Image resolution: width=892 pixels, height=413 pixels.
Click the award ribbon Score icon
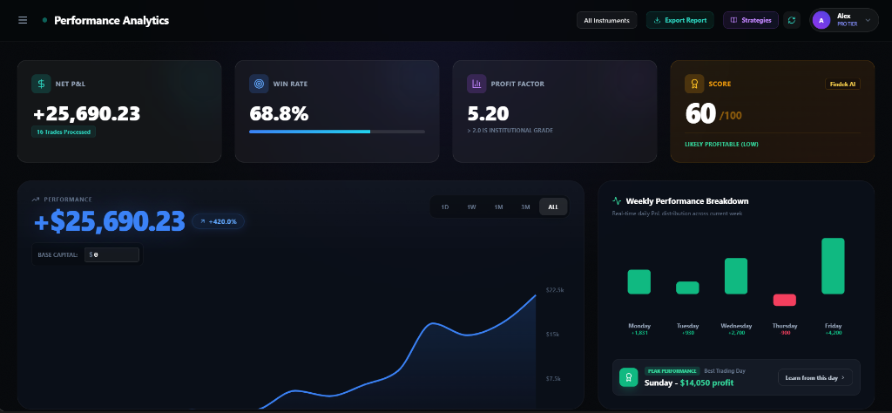click(x=694, y=84)
